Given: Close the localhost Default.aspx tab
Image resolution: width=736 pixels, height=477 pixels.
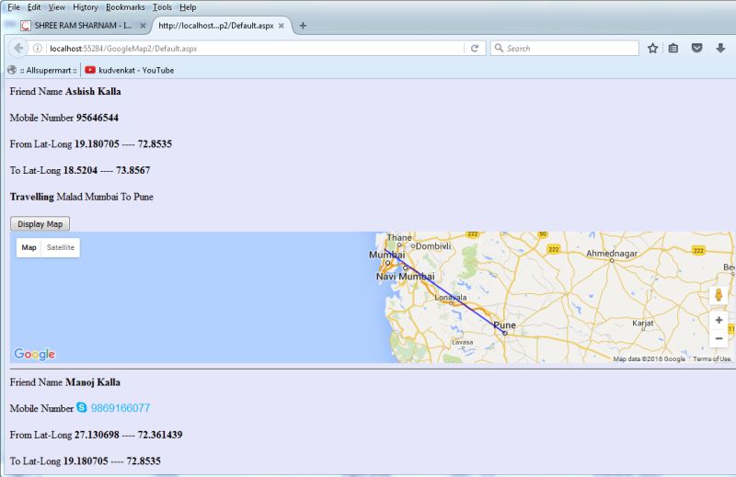Looking at the screenshot, I should (282, 26).
